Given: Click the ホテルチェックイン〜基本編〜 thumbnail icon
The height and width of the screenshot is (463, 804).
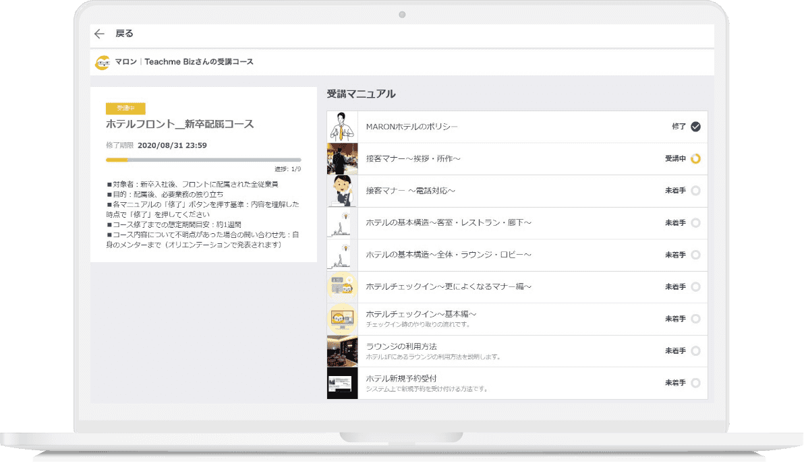Looking at the screenshot, I should 342,319.
